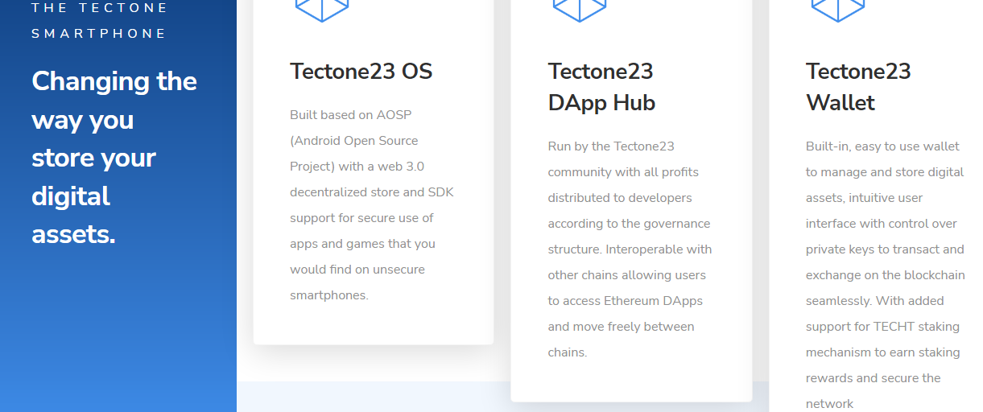Click the 'support for TECHT staking' text
The image size is (983, 412).
882,327
